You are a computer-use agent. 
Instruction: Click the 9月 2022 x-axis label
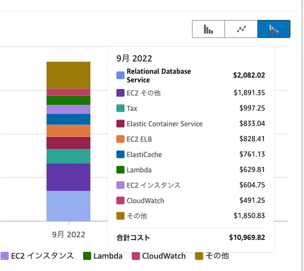coord(69,234)
